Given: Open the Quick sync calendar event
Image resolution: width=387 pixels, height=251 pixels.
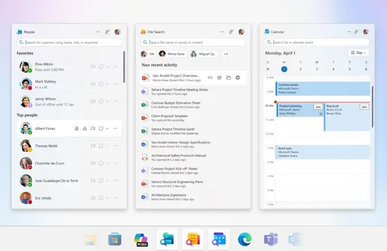Looking at the screenshot, I should (x=323, y=152).
